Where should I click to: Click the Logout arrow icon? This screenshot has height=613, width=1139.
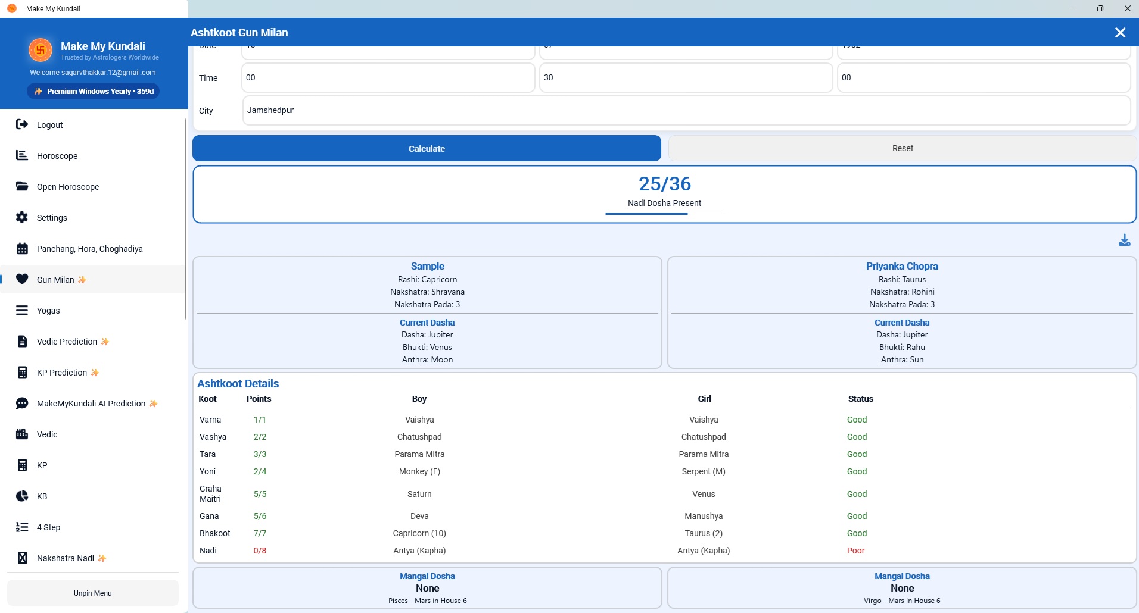pyautogui.click(x=22, y=124)
